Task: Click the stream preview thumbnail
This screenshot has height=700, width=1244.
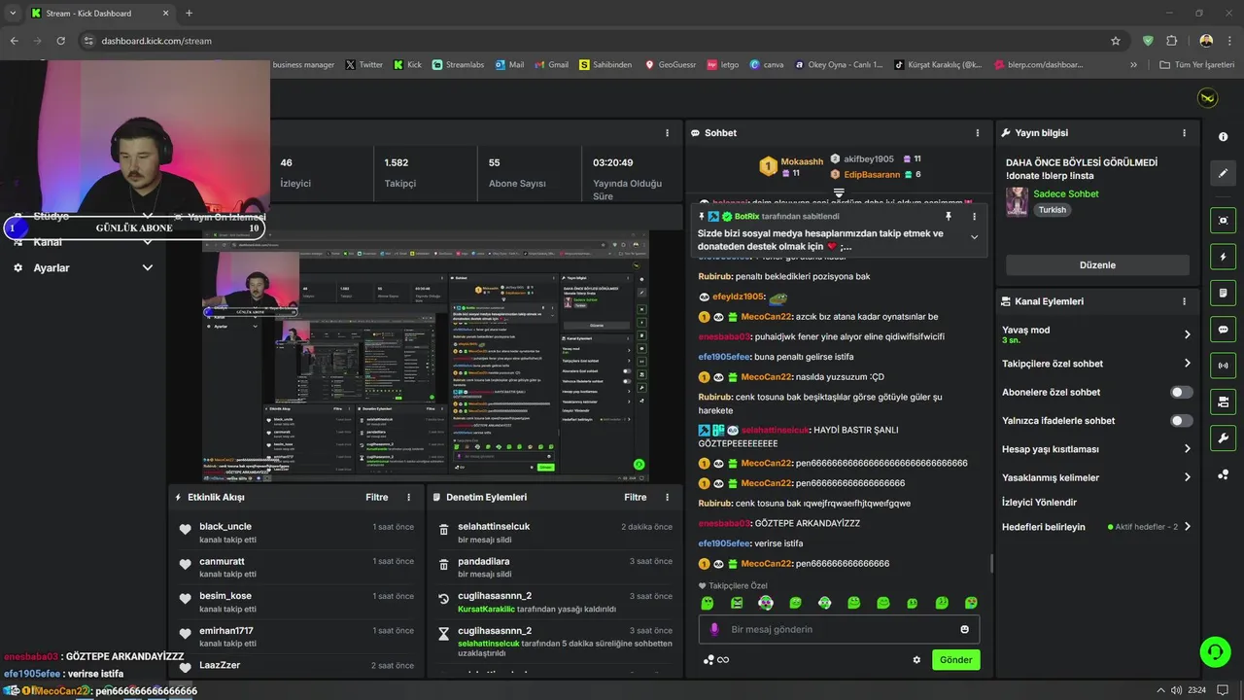Action: point(425,357)
